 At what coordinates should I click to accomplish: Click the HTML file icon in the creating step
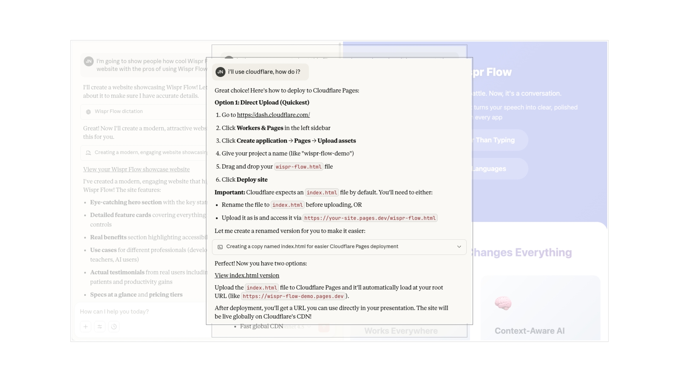pos(88,153)
